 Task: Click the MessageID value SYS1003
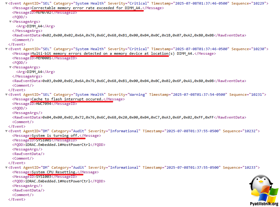44,177
